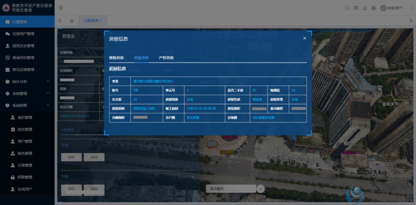Switch to the 房屋信息 dialog tab
The height and width of the screenshot is (205, 416).
(x=141, y=58)
